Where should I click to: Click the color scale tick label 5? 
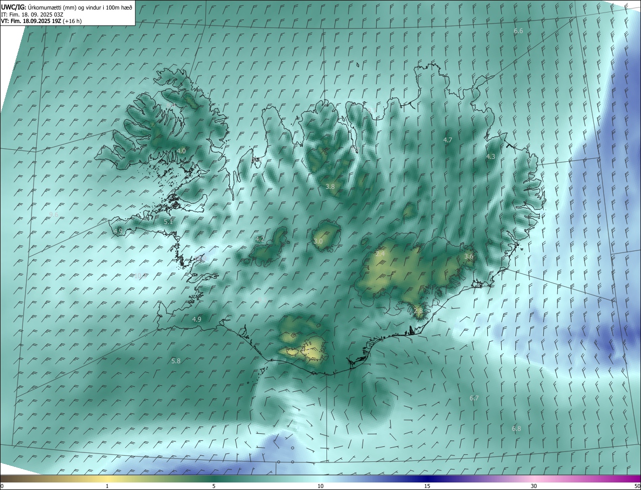(x=214, y=486)
